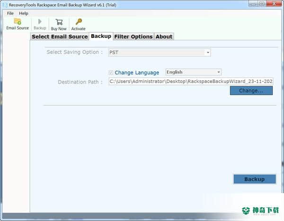The width and height of the screenshot is (284, 221).
Task: Click the Destination Path text field
Action: pos(191,82)
